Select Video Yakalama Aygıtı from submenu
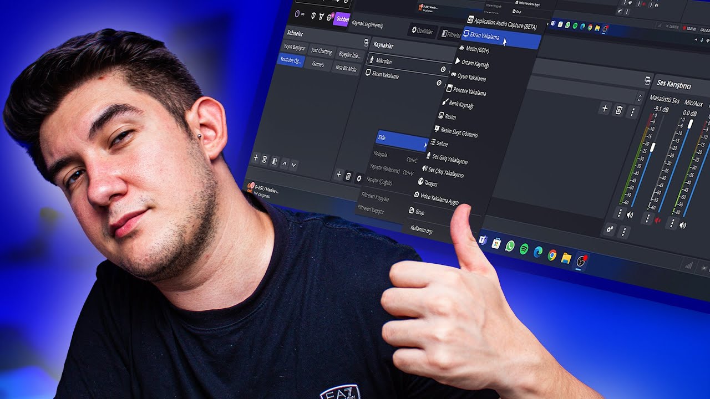This screenshot has width=710, height=399. coord(437,198)
